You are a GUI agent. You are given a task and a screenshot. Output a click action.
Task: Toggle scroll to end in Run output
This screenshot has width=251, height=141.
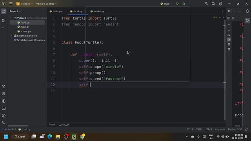229,40
